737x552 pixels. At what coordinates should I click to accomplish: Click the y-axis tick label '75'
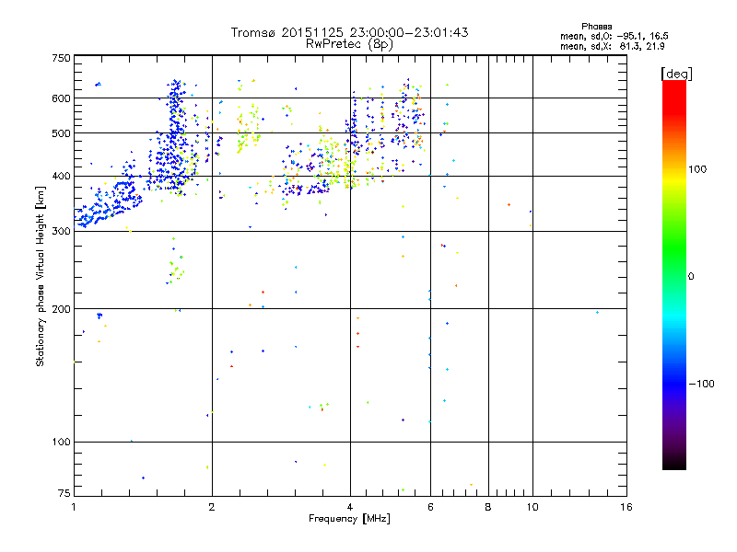tap(64, 493)
